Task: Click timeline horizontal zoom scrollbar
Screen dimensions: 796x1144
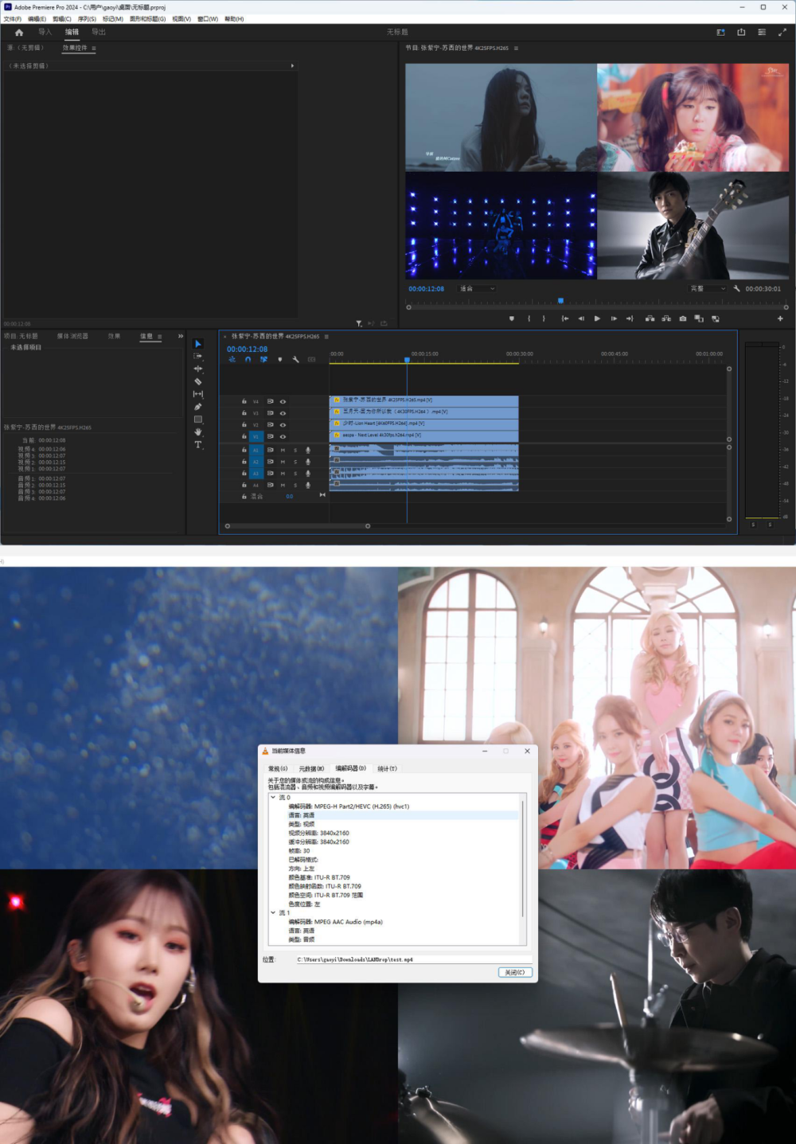Action: (298, 525)
